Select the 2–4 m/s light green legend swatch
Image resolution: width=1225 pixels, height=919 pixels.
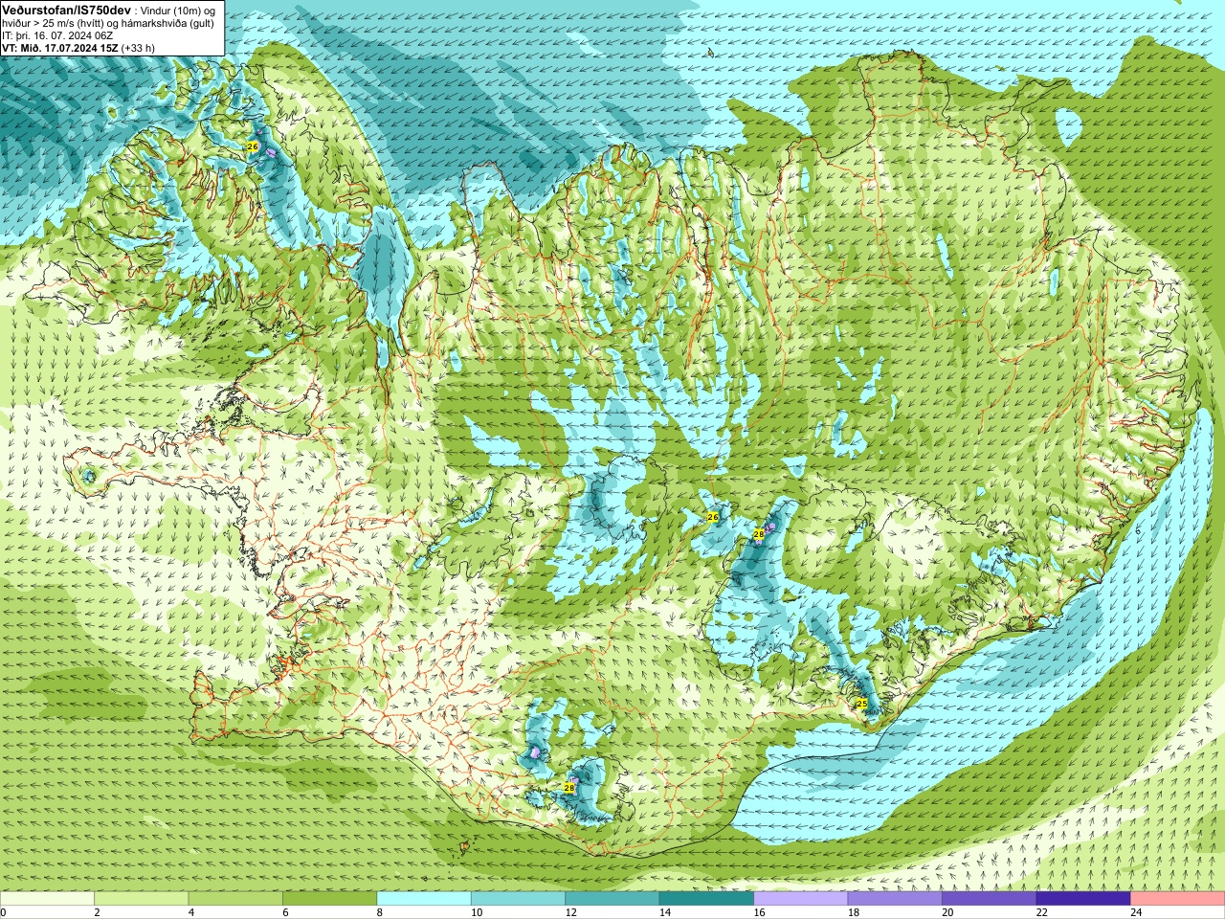pyautogui.click(x=142, y=899)
